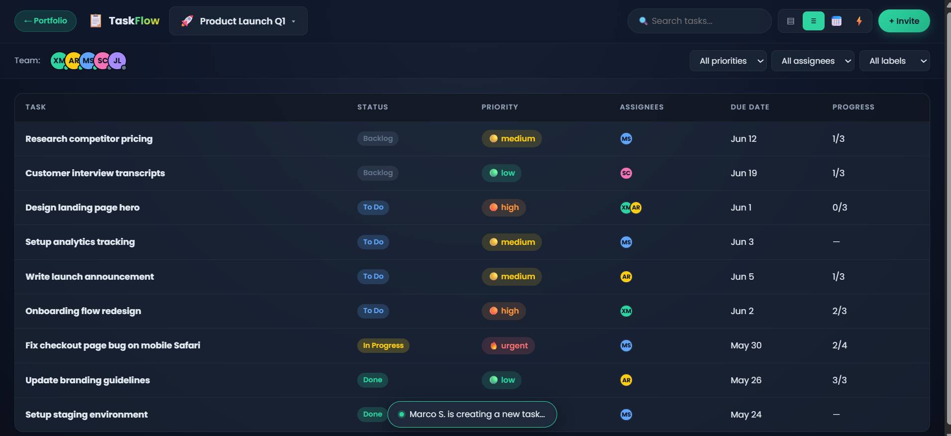Click the 2/4 progress on Fix checkout bug
951x436 pixels.
click(840, 345)
